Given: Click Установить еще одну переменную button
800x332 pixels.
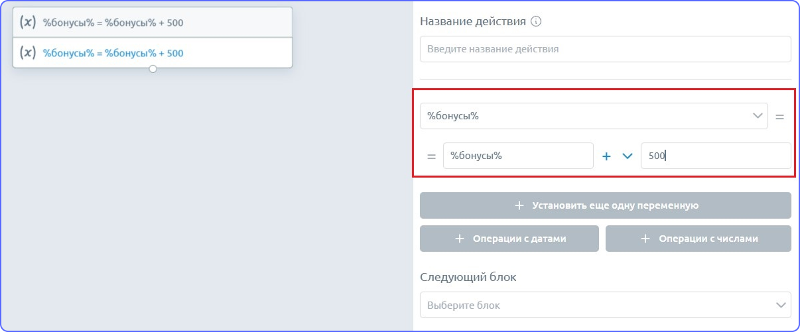Looking at the screenshot, I should (x=606, y=205).
